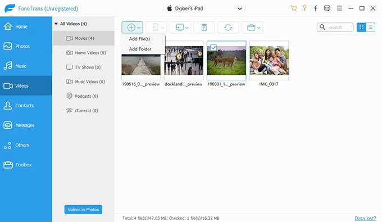Image resolution: width=382 pixels, height=222 pixels.
Task: Open the Data lost? link
Action: 365,218
